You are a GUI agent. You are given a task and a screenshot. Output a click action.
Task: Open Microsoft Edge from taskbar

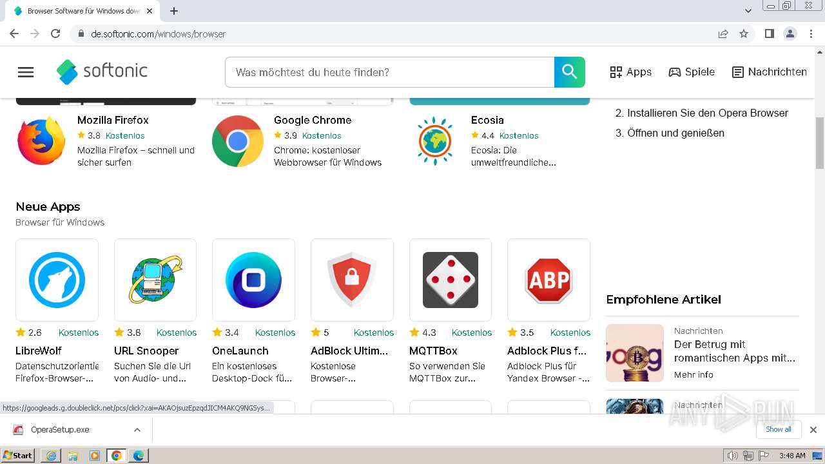click(139, 456)
